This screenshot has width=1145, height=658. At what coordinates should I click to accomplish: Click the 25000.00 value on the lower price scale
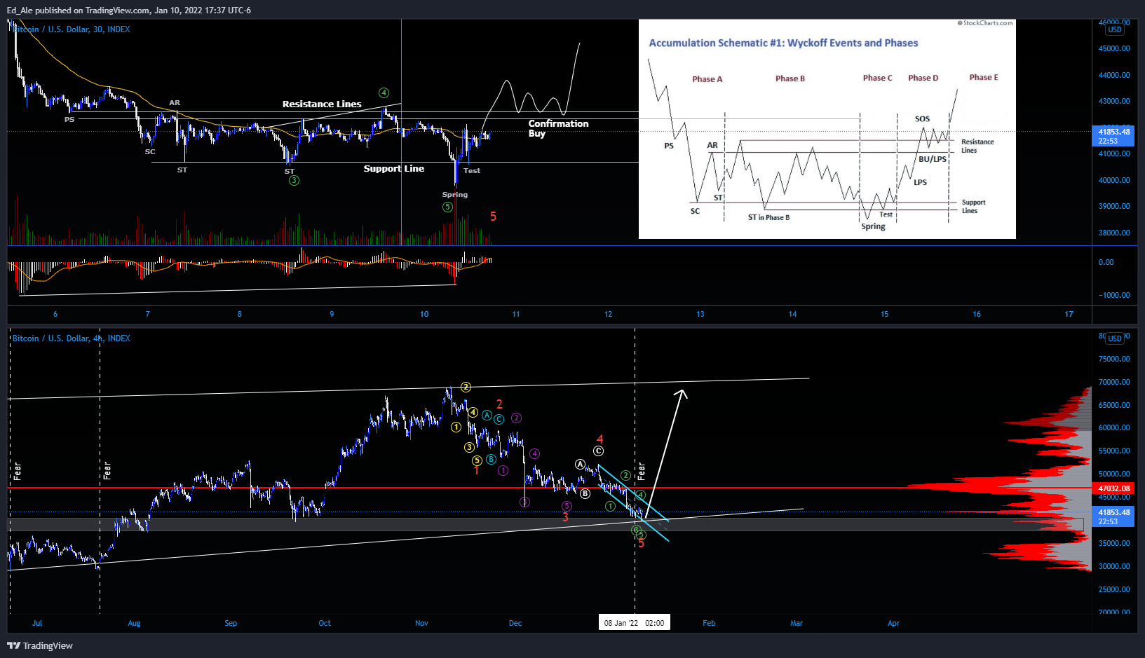pos(1114,589)
